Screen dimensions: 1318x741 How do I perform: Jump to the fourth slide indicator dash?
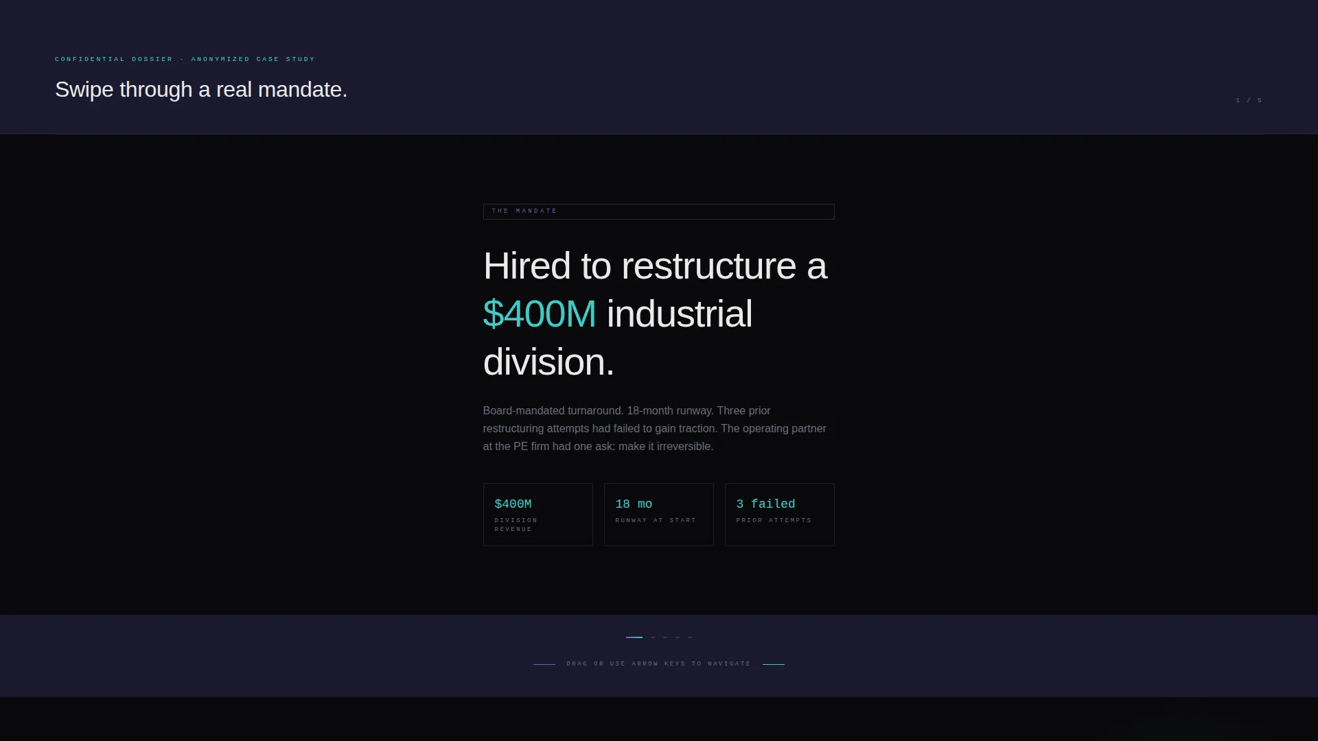click(678, 637)
